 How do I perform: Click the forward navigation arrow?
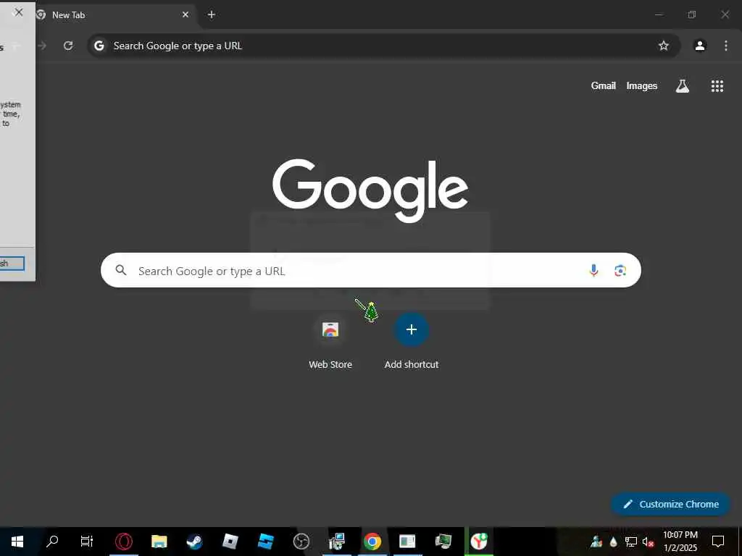tap(41, 46)
